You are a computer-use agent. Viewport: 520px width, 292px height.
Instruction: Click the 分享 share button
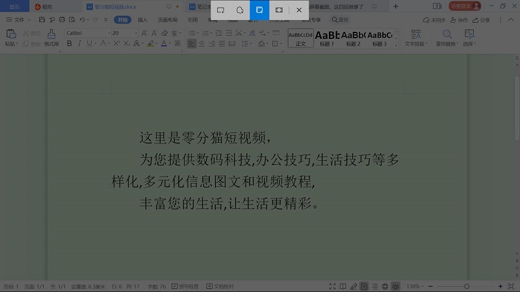pos(482,20)
